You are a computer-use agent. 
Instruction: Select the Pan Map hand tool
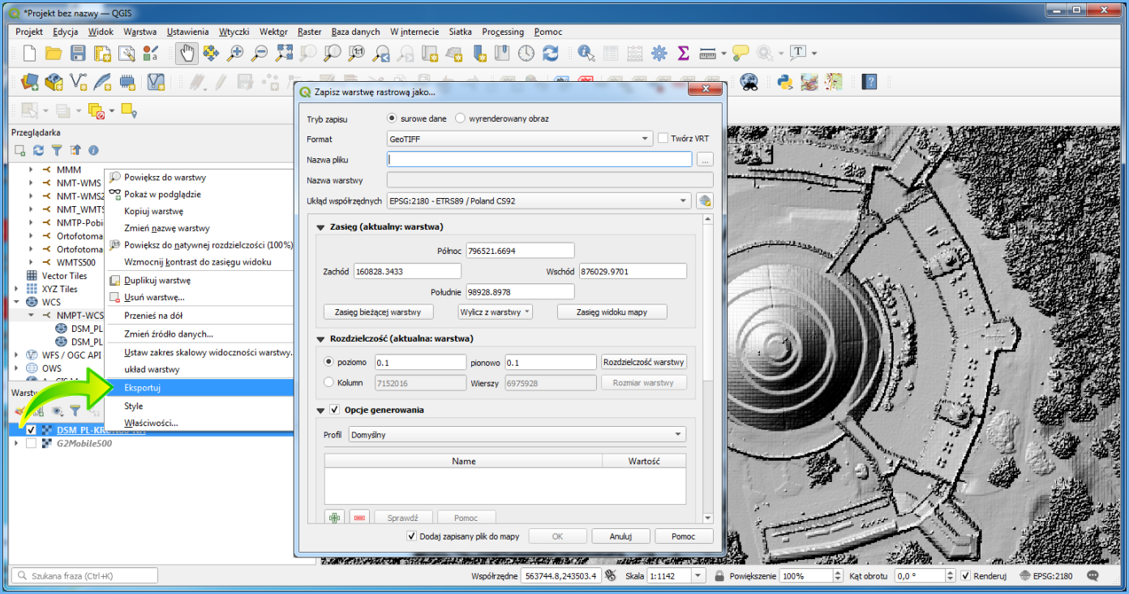(187, 54)
